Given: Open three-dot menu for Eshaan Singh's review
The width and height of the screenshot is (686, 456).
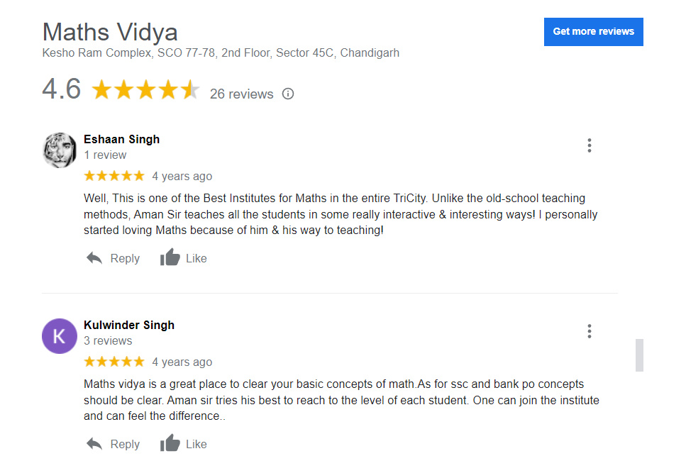Looking at the screenshot, I should coord(589,145).
